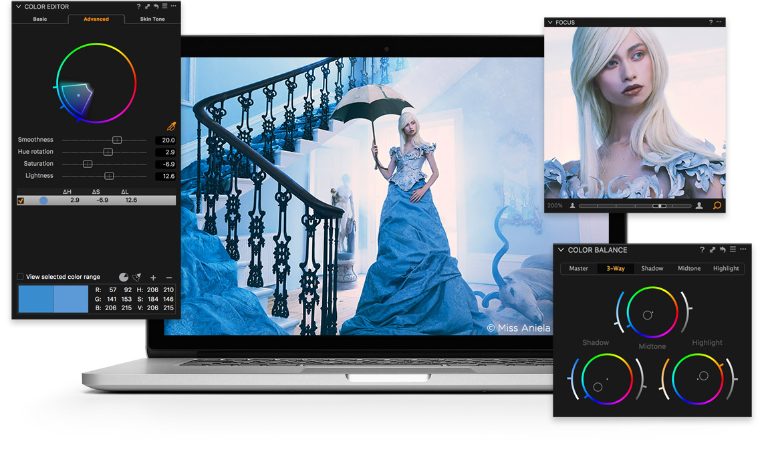Click the R: 57 92 readout

pyautogui.click(x=113, y=289)
